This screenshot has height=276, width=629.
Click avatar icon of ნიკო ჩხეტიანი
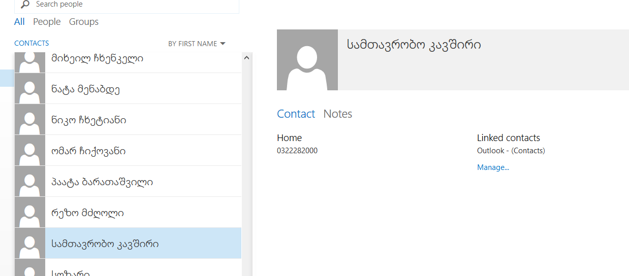30,120
